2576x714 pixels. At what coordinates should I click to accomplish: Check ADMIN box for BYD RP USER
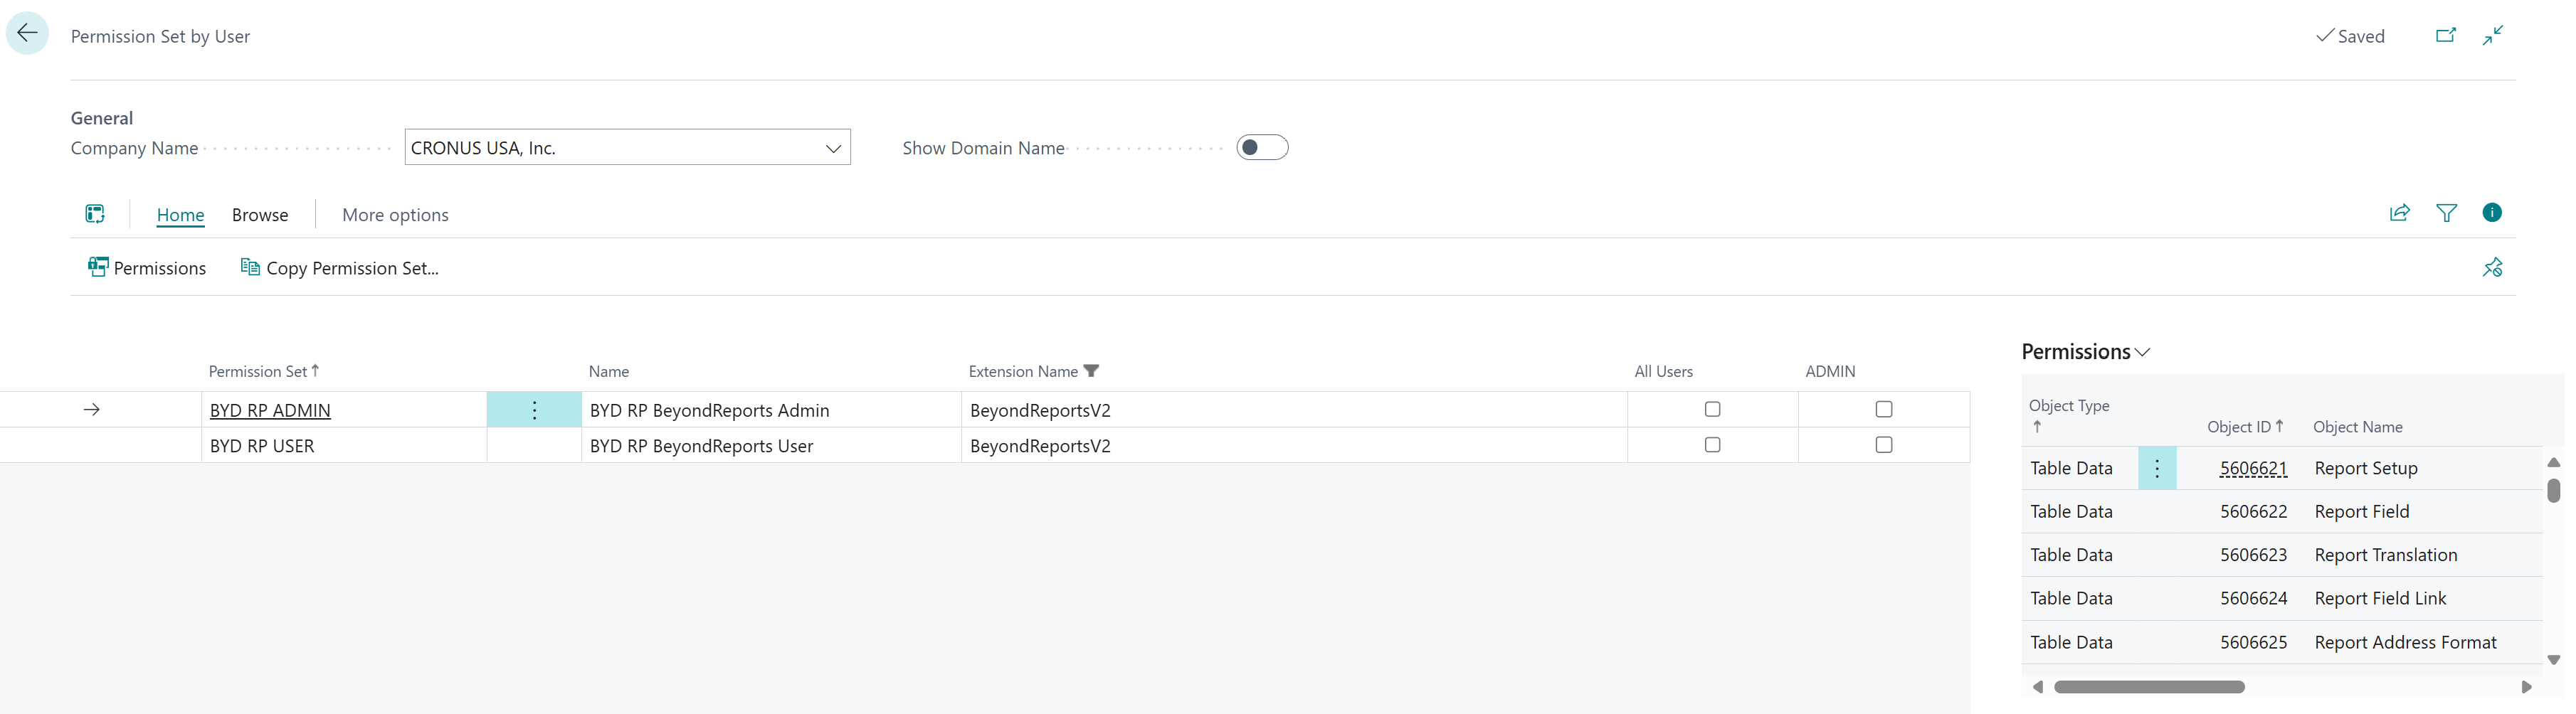tap(1883, 445)
